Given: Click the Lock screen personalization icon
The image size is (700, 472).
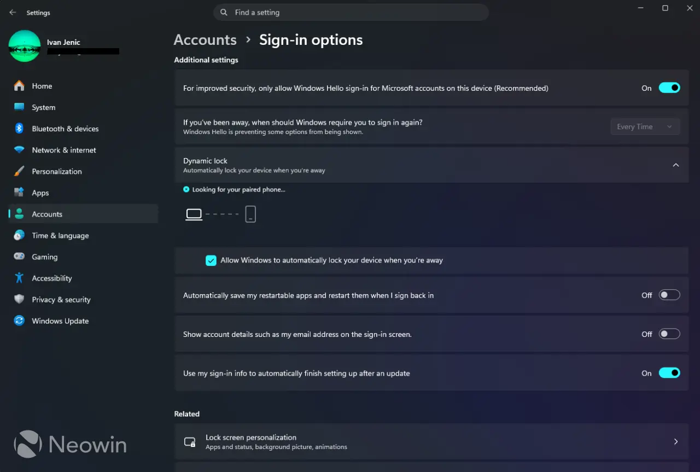Looking at the screenshot, I should (x=190, y=442).
